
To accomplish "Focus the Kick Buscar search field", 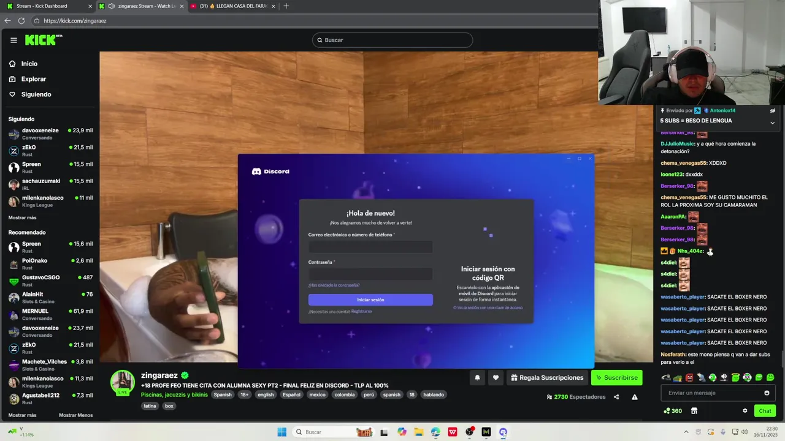I will pos(392,40).
